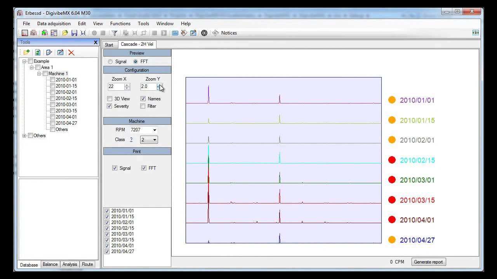Click the blue calculator toolbar icon
The height and width of the screenshot is (279, 497).
175,33
